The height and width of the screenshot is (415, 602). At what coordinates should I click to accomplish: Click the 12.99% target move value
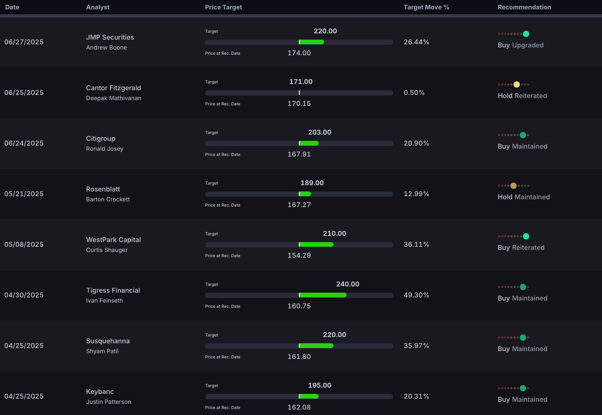(x=416, y=194)
